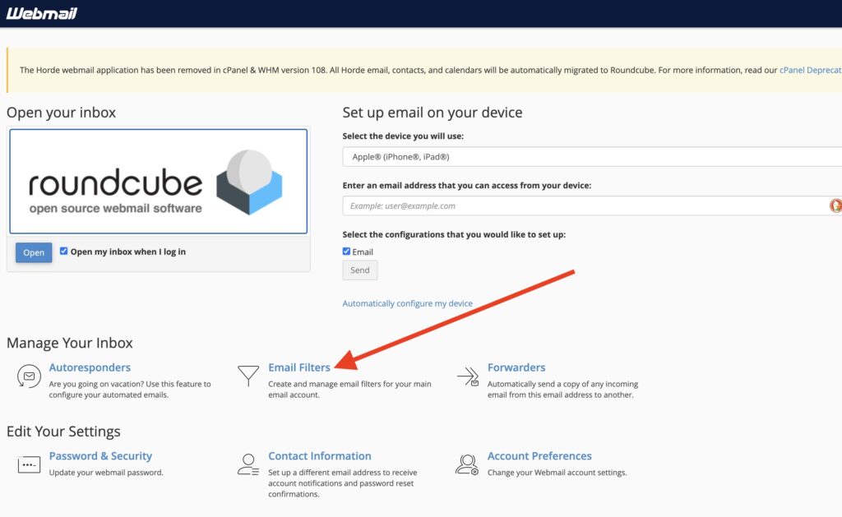Viewport: 842px width, 517px height.
Task: Click the DuckDuckGo icon in email field
Action: pyautogui.click(x=835, y=205)
